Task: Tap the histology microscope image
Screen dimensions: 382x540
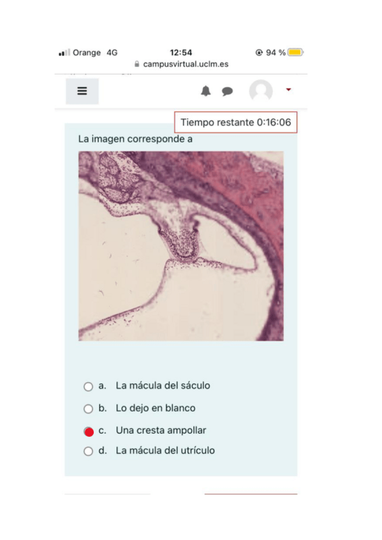Action: click(x=181, y=246)
